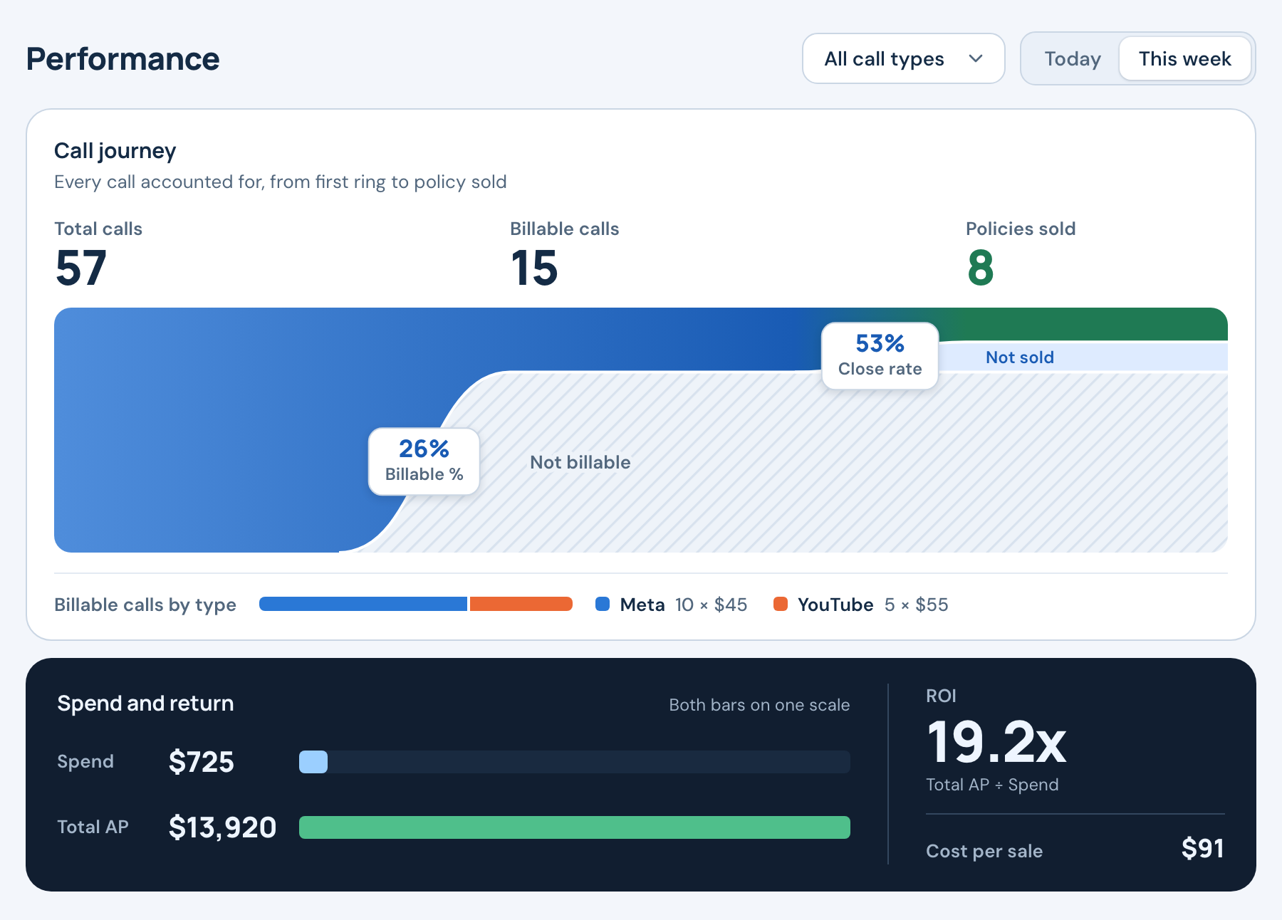
Task: Click the green Total AP bar
Action: click(575, 827)
